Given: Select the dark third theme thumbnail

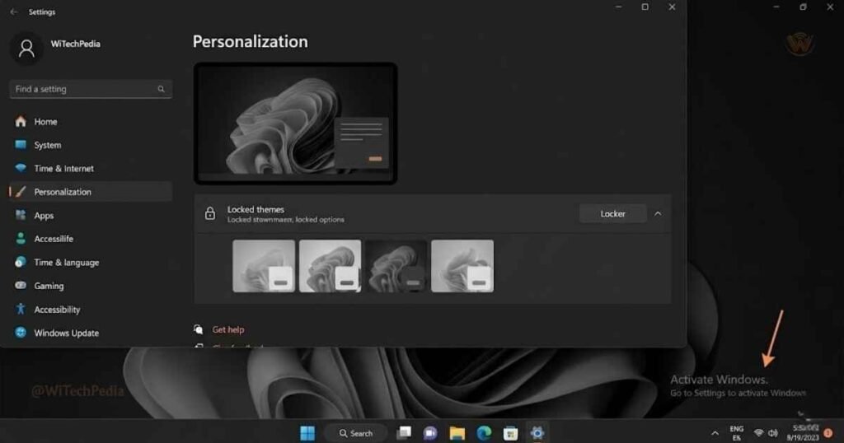Looking at the screenshot, I should tap(396, 266).
